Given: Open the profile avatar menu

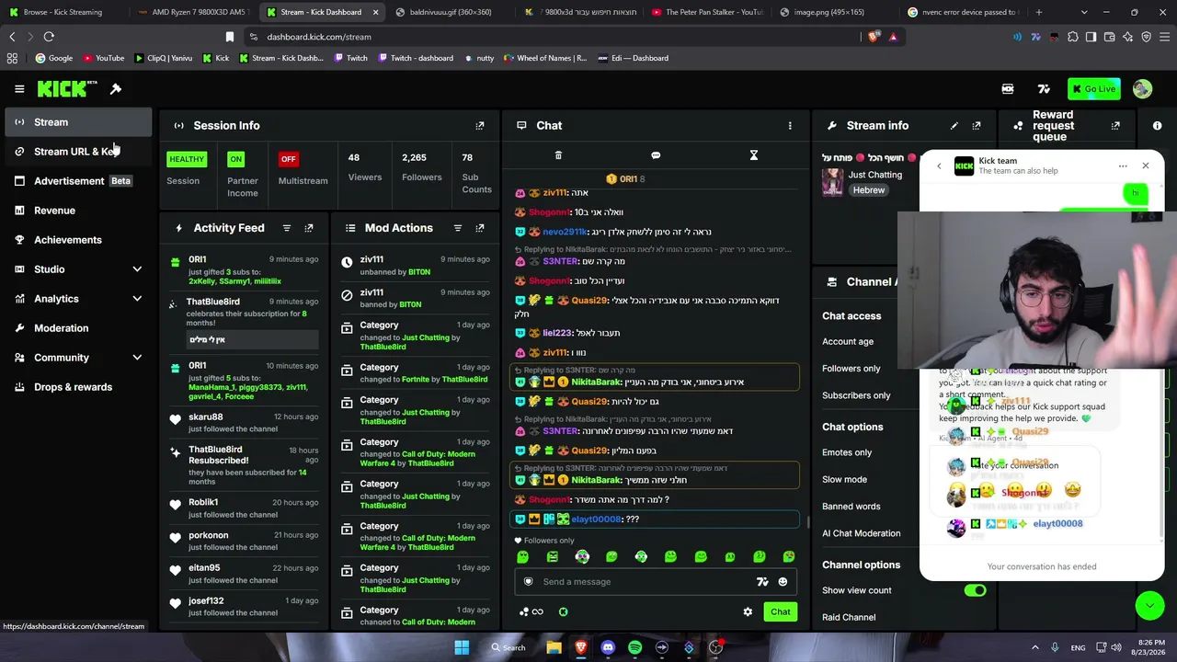Looking at the screenshot, I should tap(1142, 89).
